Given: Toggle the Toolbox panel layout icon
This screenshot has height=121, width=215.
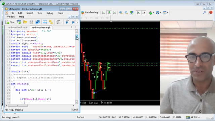Looking at the screenshot, I should 45,22.
